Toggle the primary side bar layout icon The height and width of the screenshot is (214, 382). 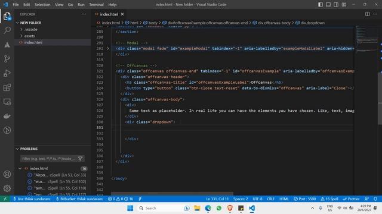coord(321,4)
